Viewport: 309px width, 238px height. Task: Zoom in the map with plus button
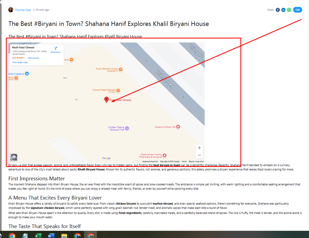[x=199, y=148]
